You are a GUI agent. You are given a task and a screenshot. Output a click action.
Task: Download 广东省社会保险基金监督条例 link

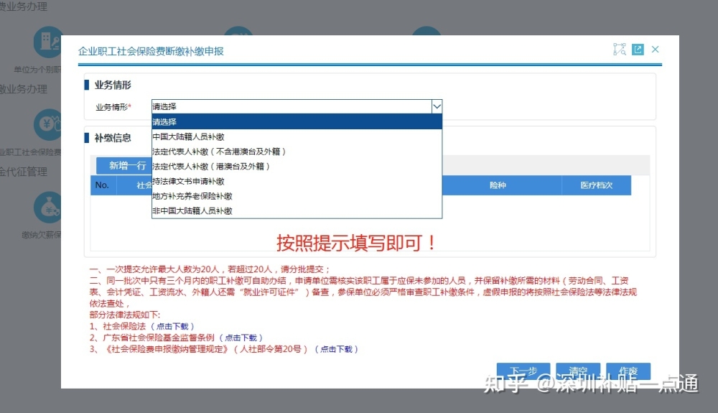[x=241, y=338]
